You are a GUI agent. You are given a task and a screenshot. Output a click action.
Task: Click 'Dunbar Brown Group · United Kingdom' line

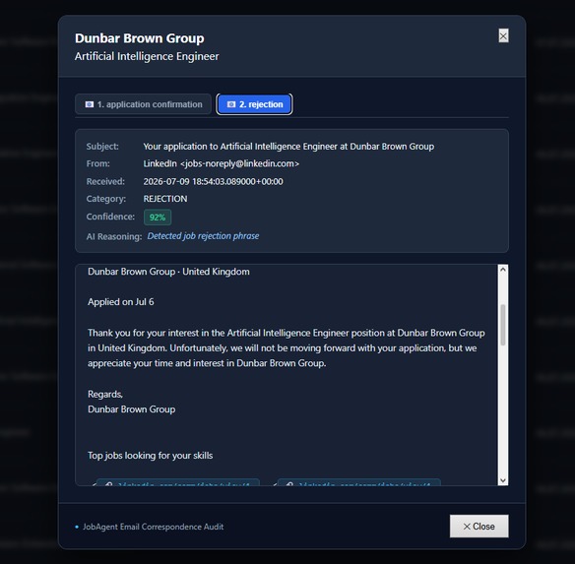168,272
